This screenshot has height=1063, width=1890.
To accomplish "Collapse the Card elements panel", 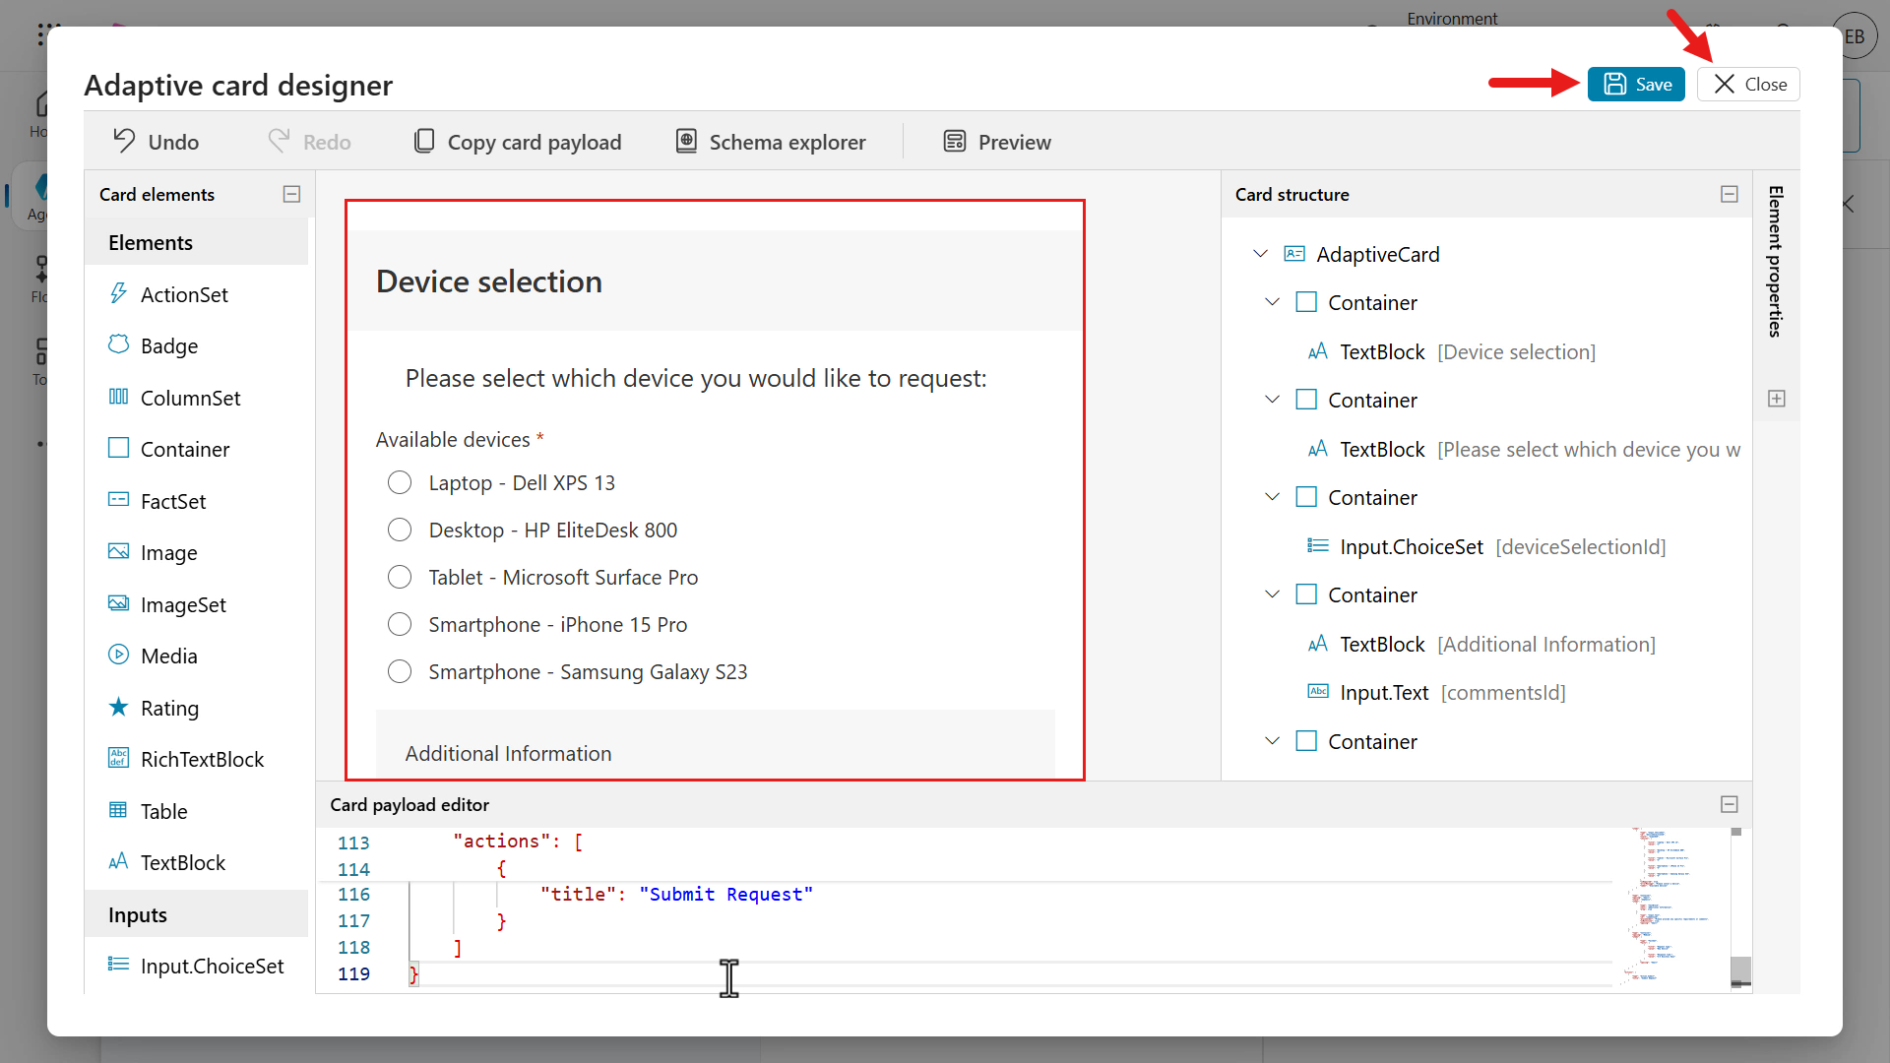I will pyautogui.click(x=291, y=194).
